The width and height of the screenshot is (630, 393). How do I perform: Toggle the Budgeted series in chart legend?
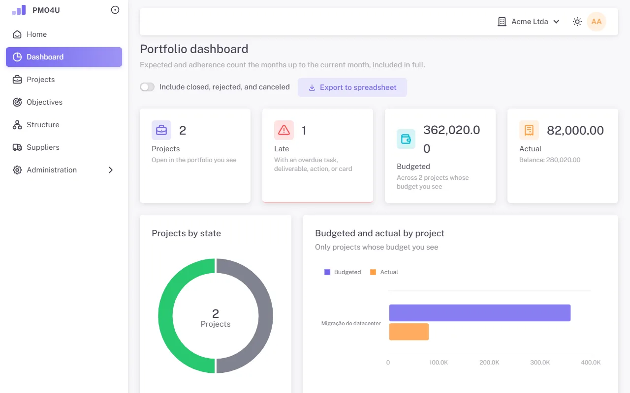coord(343,272)
